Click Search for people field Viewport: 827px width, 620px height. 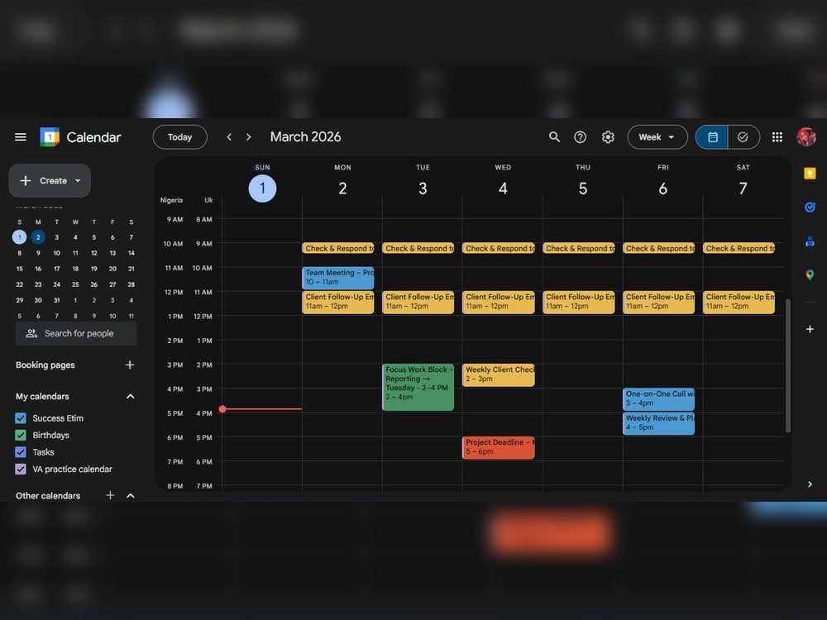coord(76,333)
